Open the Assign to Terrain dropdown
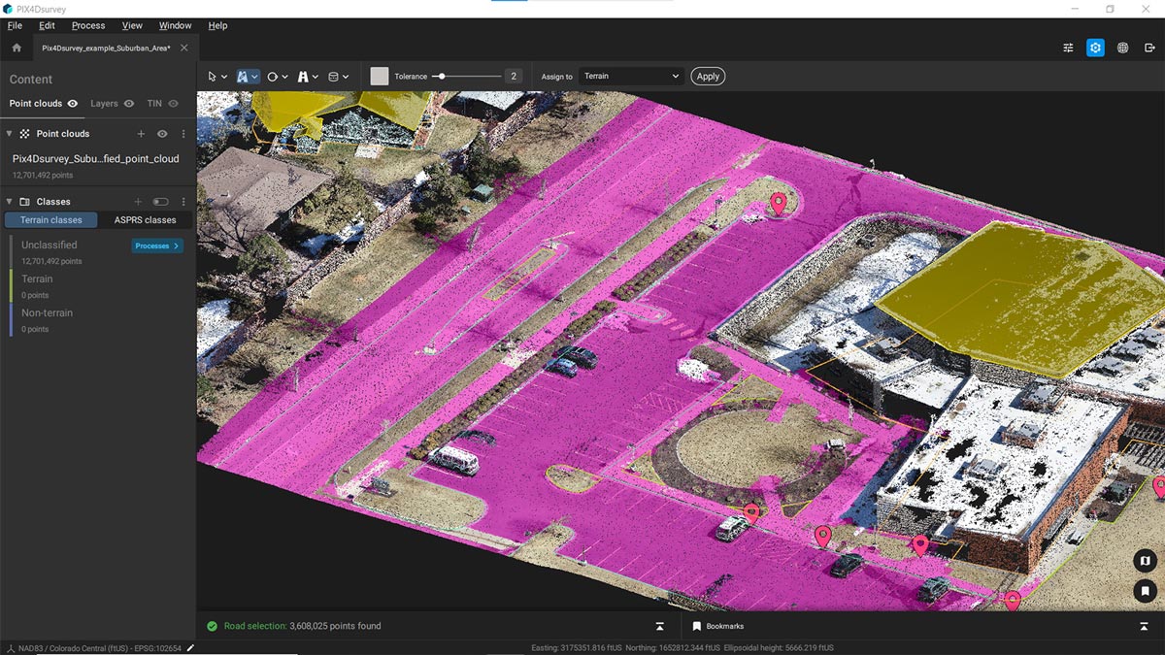This screenshot has height=655, width=1165. click(632, 76)
